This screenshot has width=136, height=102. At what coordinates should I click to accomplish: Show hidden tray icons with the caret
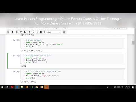pos(112,87)
